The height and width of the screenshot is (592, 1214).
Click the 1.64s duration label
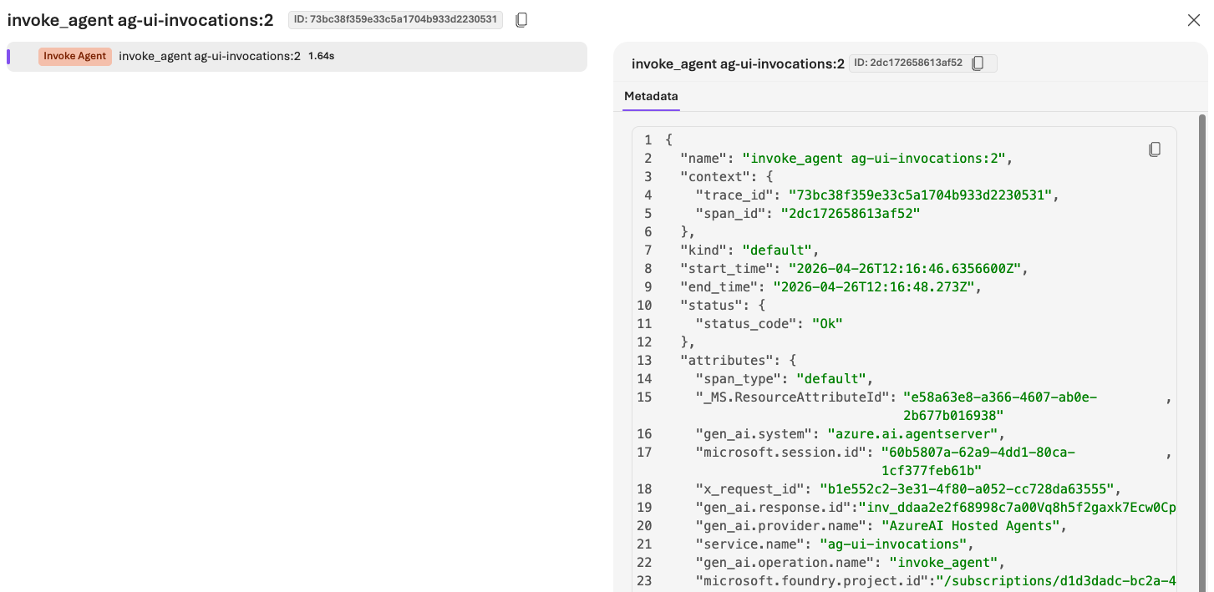pyautogui.click(x=322, y=57)
